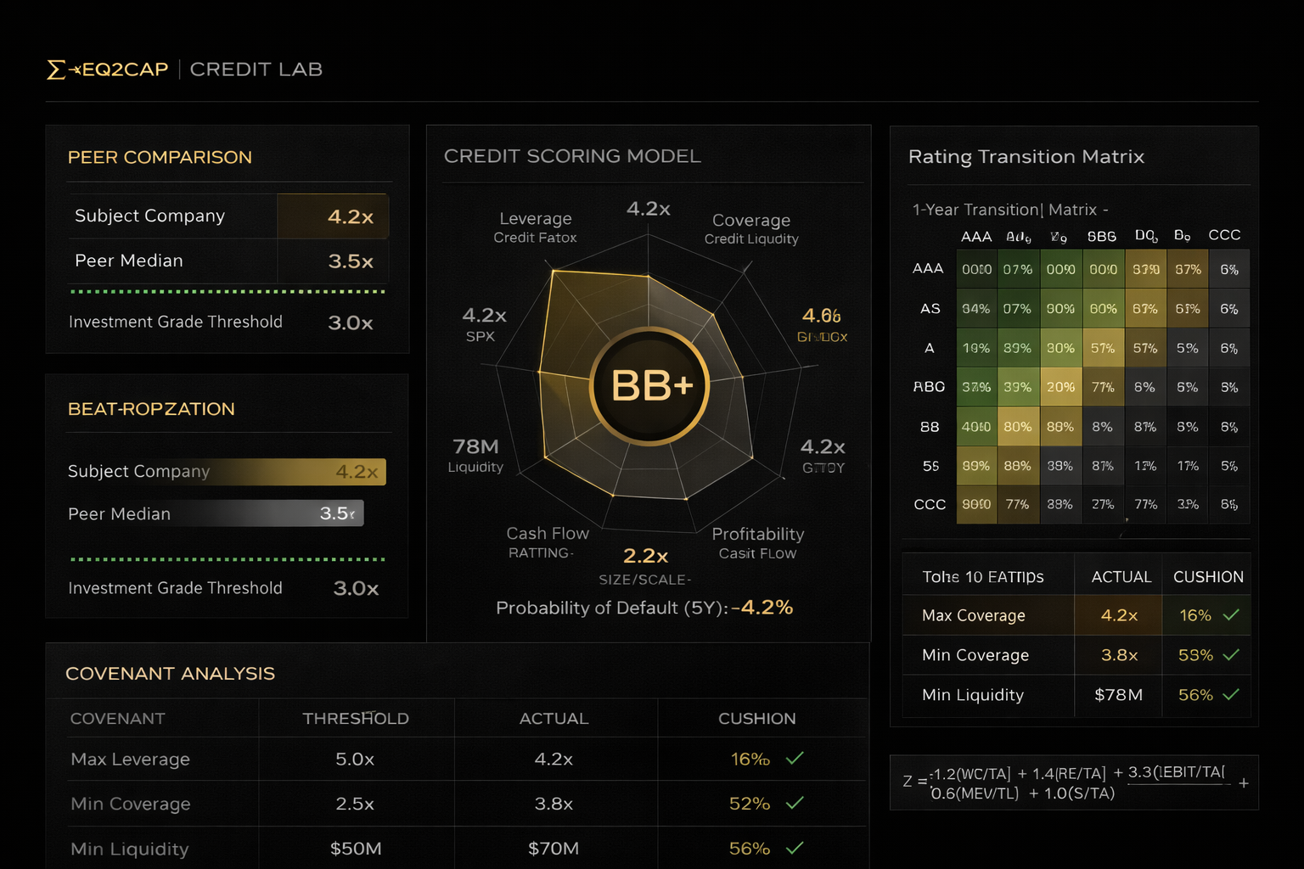This screenshot has height=869, width=1304.
Task: Click the green checkmark beside Max Leverage cushion
Action: pos(795,758)
